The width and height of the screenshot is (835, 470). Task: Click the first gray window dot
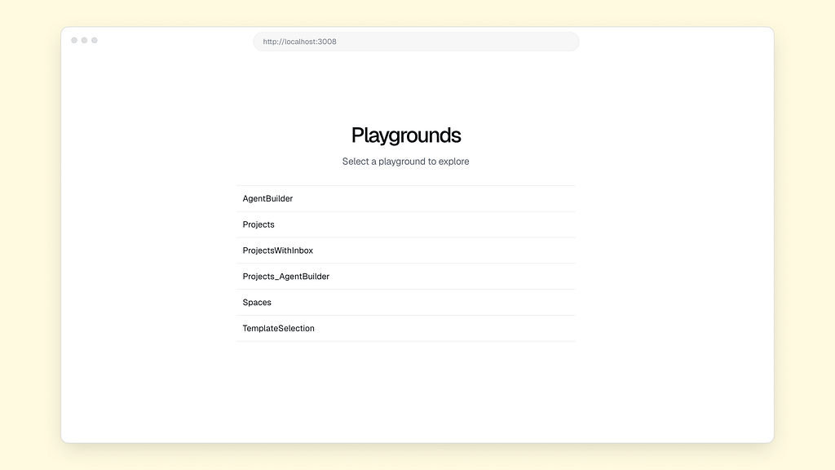pyautogui.click(x=74, y=40)
